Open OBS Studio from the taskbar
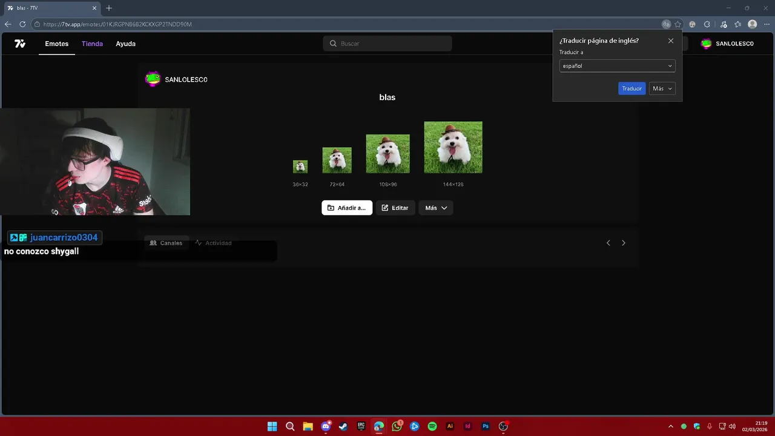This screenshot has height=436, width=775. coord(503,426)
